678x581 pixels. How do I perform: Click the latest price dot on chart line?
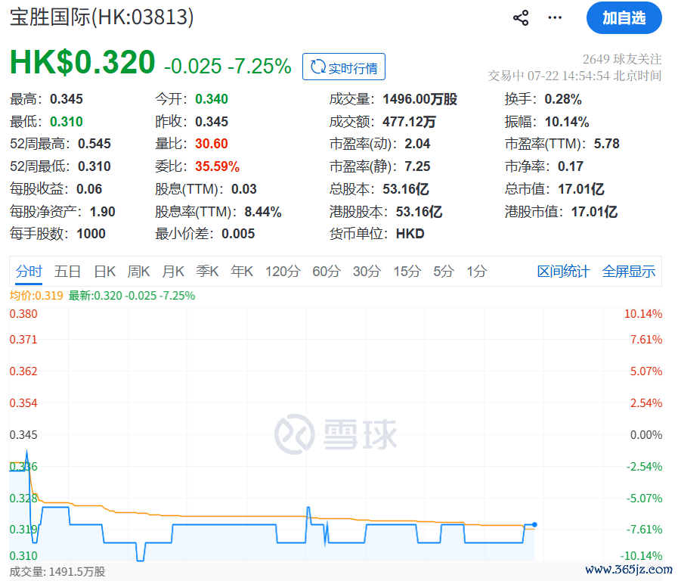pyautogui.click(x=534, y=525)
